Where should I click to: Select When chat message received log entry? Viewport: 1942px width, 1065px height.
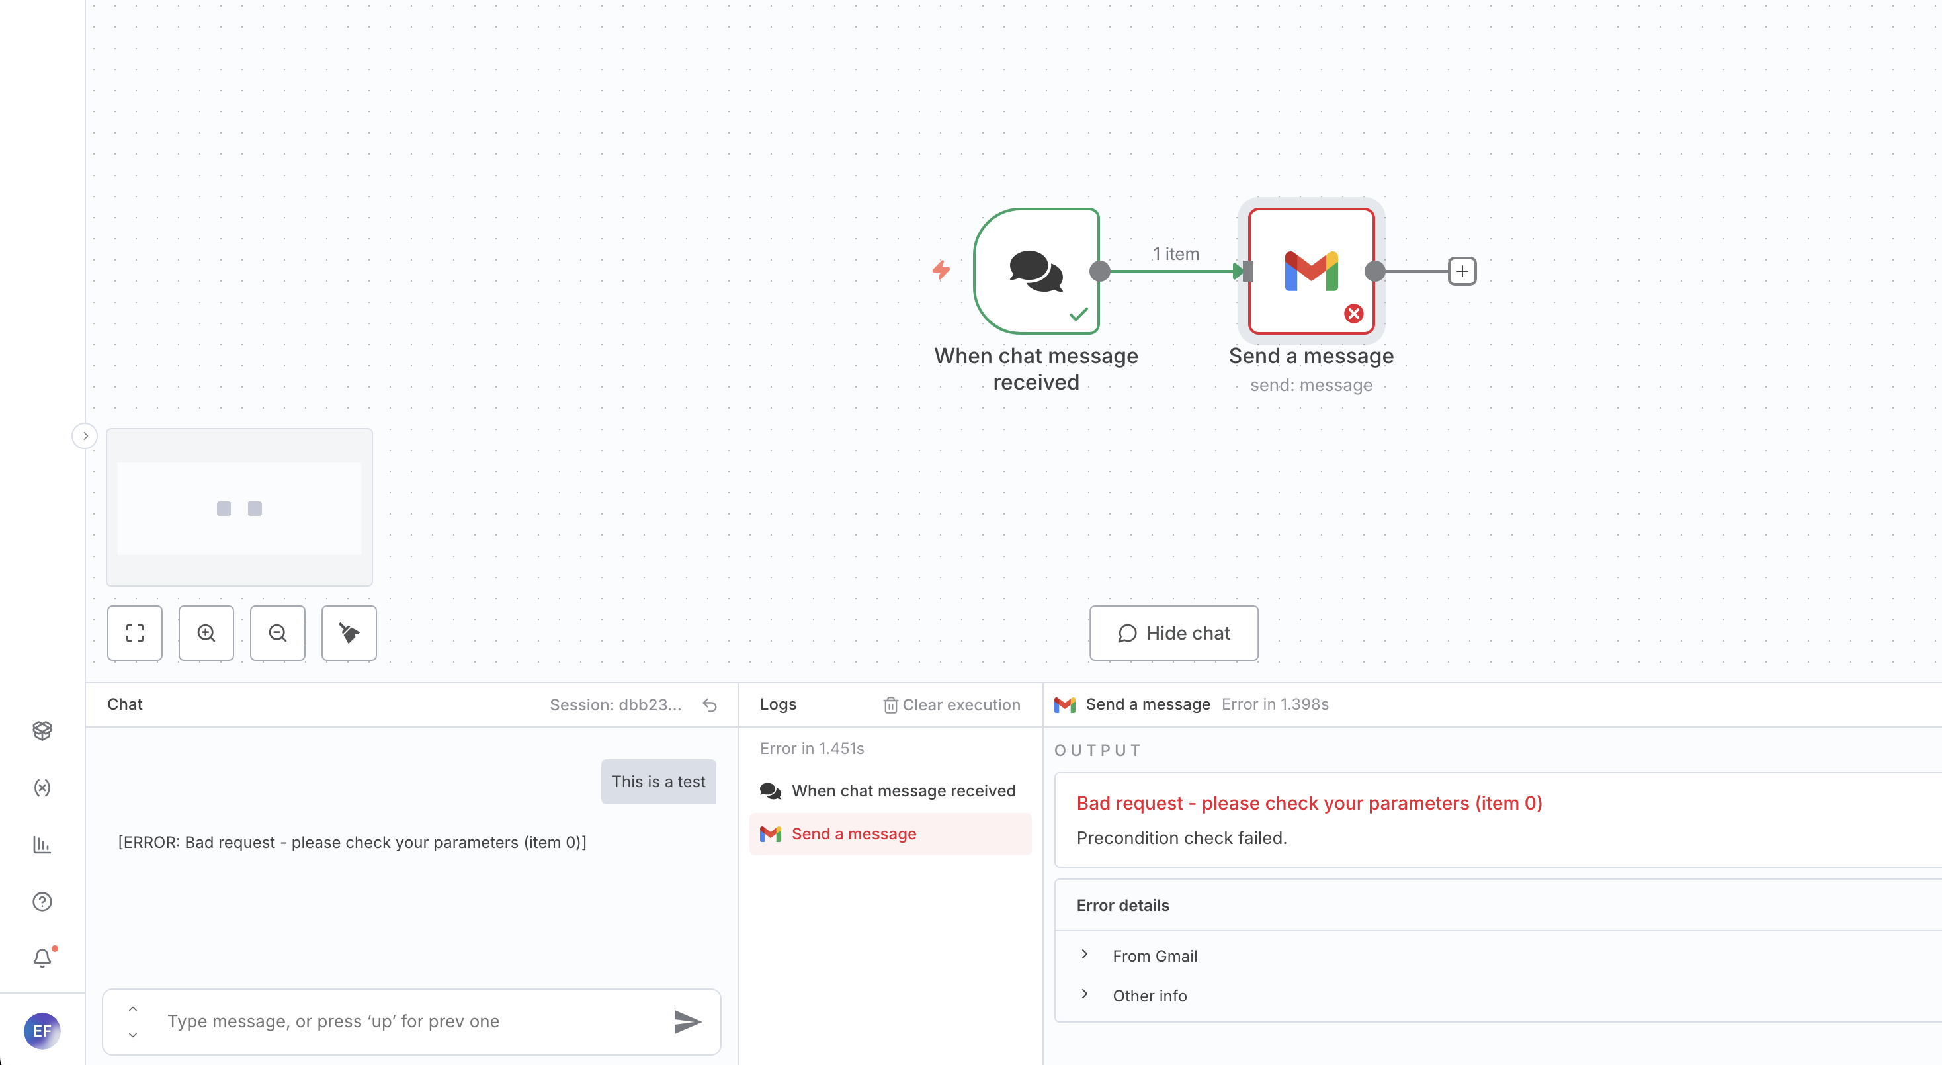tap(902, 790)
